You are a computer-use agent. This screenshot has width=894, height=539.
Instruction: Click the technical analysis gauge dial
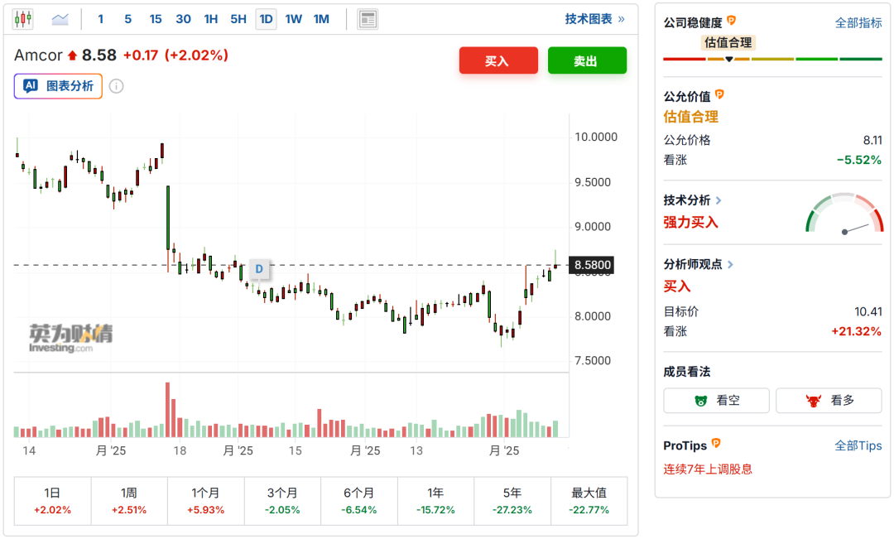[844, 214]
